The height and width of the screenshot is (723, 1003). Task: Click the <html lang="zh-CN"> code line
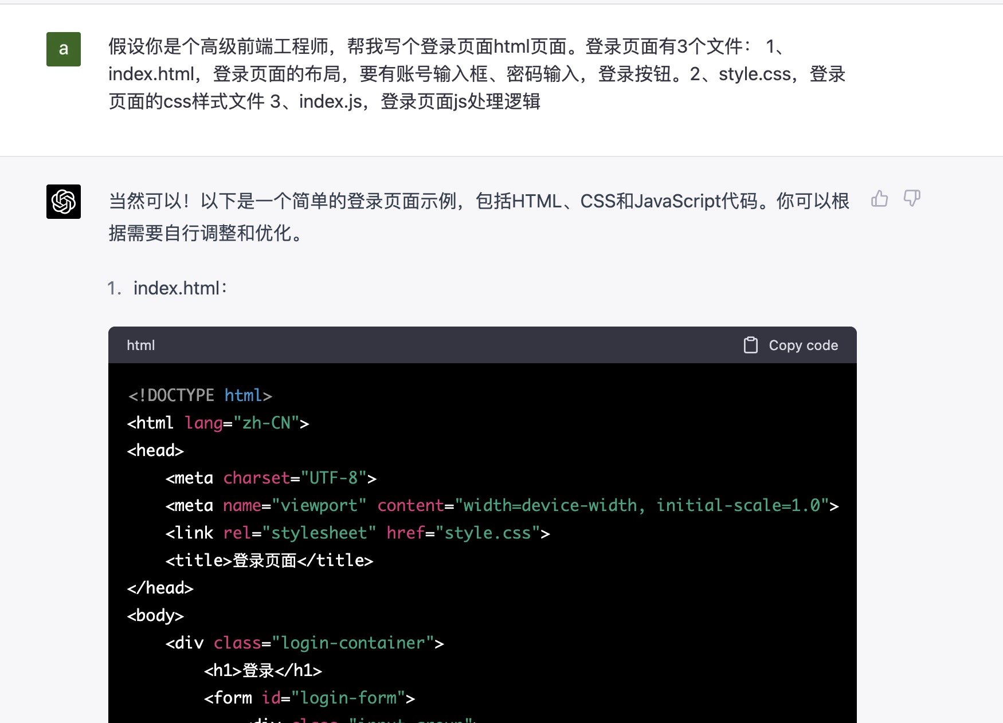218,423
